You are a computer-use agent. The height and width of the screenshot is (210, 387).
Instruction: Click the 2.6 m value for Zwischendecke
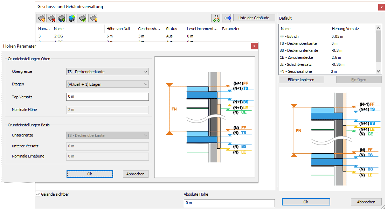[x=336, y=57]
